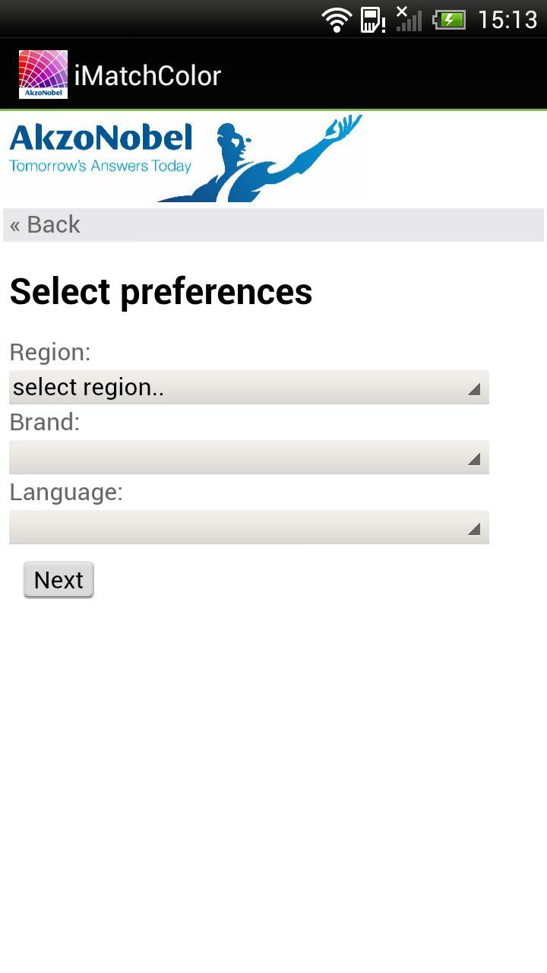This screenshot has width=547, height=973.
Task: Tap the mobile signal strength icon
Action: [x=409, y=20]
